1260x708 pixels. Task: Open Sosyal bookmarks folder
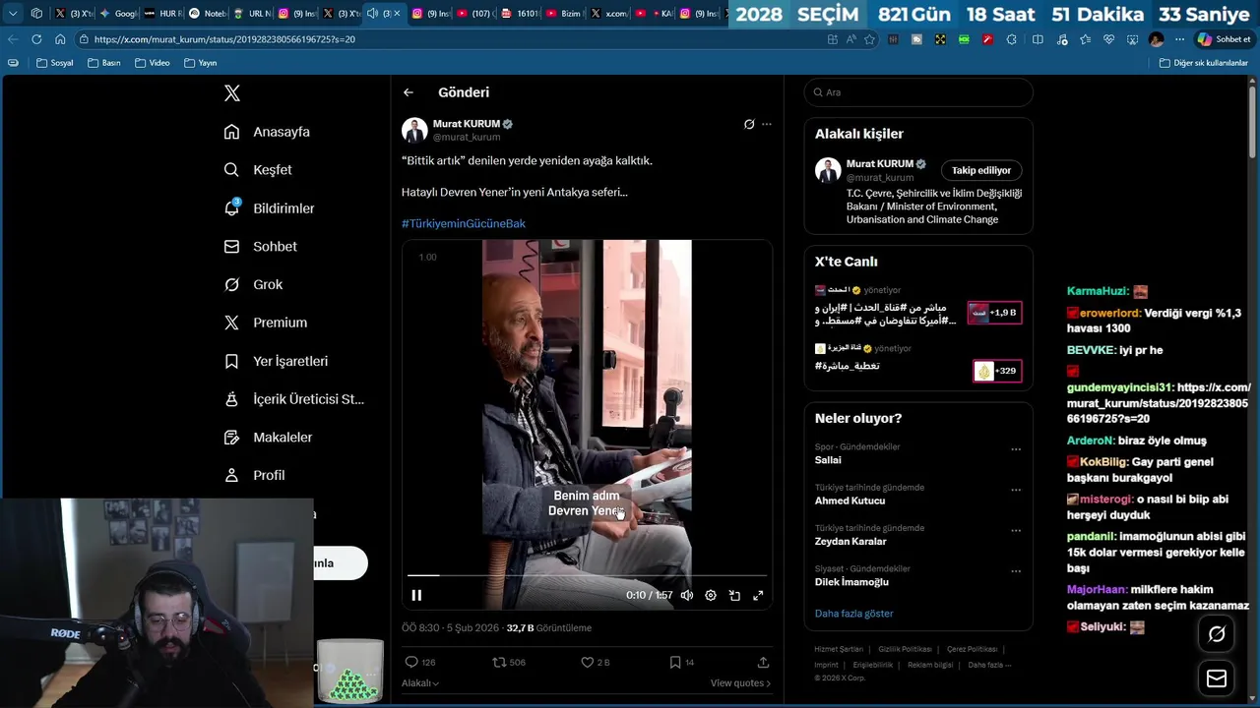54,63
